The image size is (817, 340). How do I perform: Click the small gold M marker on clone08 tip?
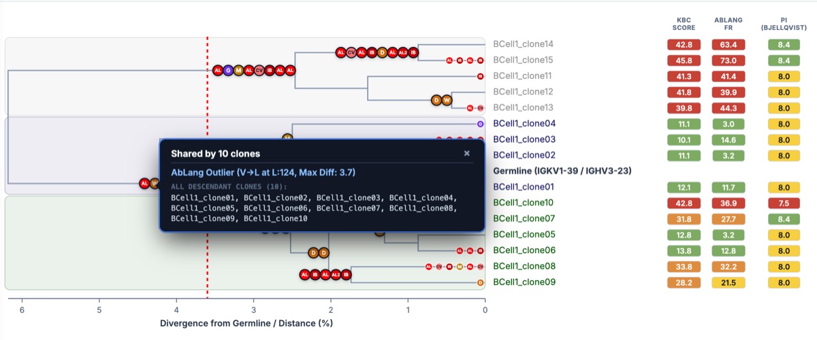(x=460, y=267)
